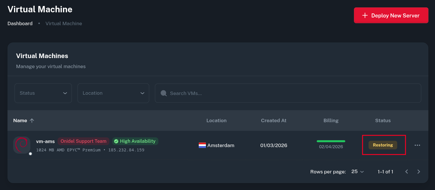435x190 pixels.
Task: Click the green billing progress bar
Action: [331, 141]
